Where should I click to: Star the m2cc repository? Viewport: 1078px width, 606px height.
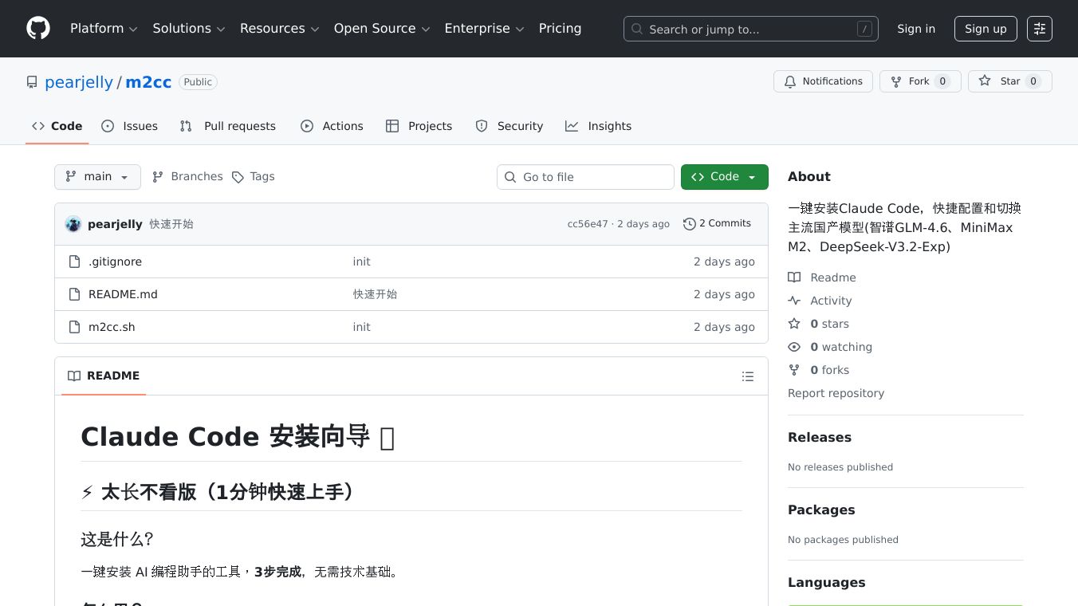pos(1009,81)
